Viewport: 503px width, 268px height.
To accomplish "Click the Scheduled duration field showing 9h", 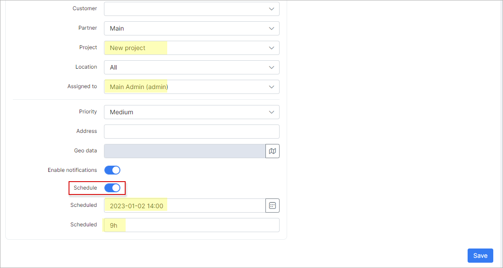I will click(x=114, y=225).
